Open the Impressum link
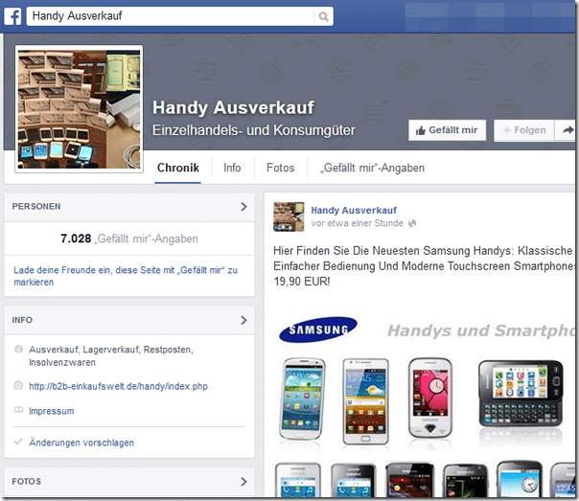 (52, 411)
